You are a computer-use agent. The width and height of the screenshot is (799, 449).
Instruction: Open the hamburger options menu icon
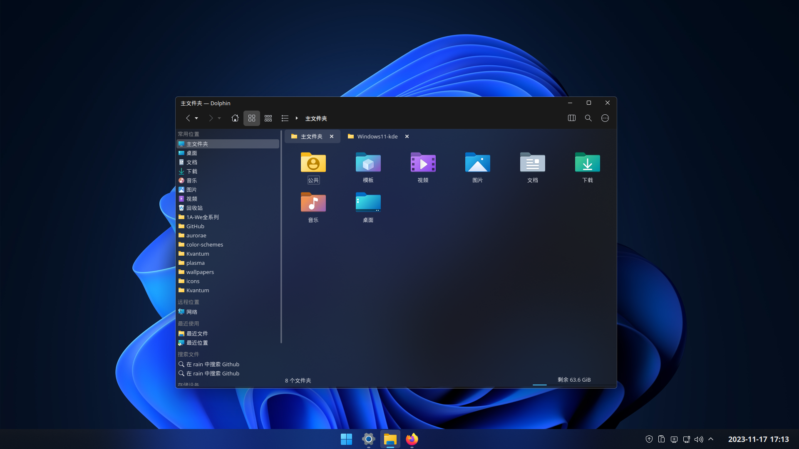pyautogui.click(x=605, y=118)
